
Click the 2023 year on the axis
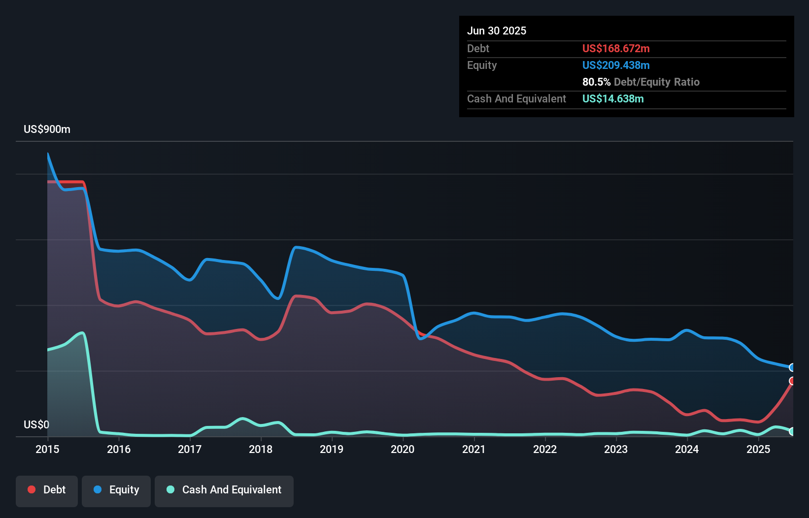click(x=616, y=449)
